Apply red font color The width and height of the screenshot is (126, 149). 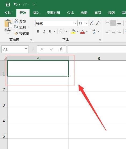(x=82, y=31)
